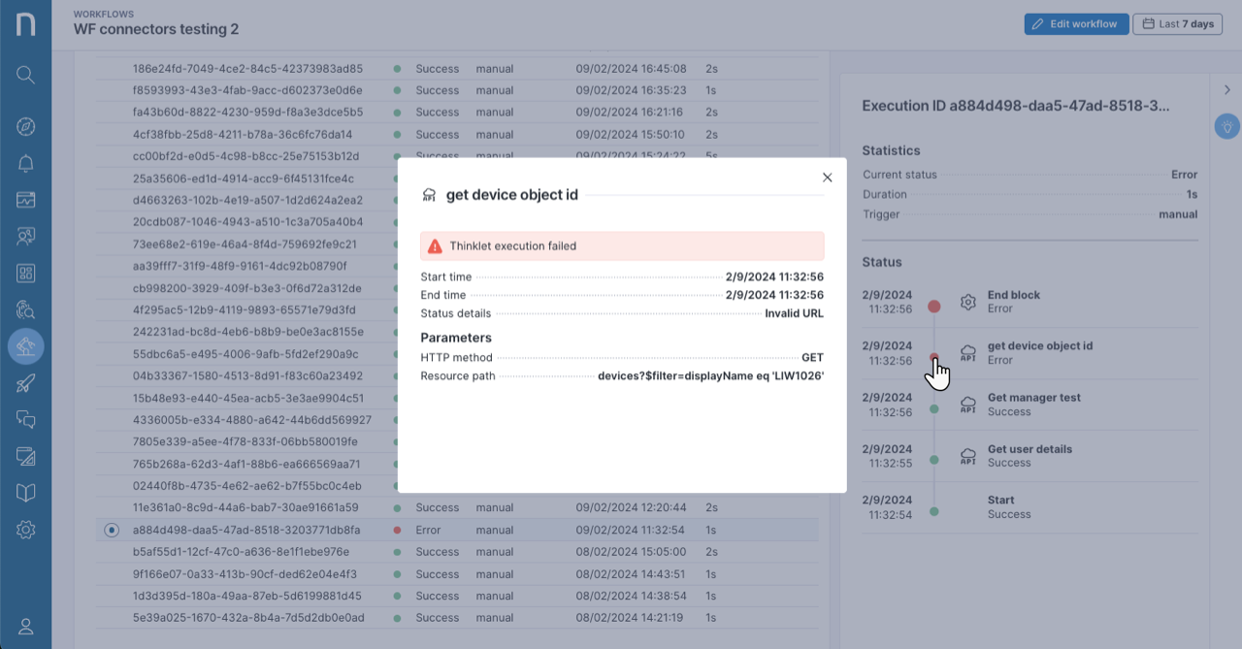Open execution row 11e361a0 in the list

click(245, 507)
